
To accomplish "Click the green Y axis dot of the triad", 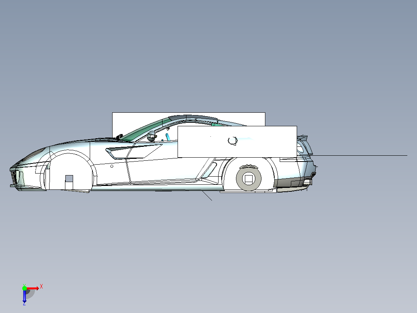I will pos(24,288).
